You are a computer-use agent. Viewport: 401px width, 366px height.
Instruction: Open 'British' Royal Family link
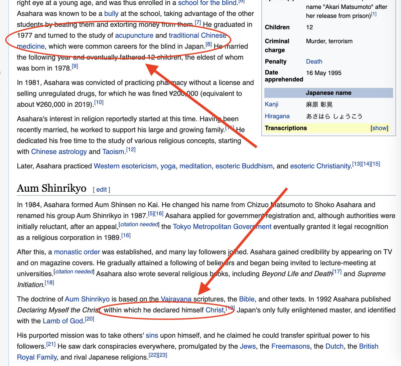(x=369, y=347)
